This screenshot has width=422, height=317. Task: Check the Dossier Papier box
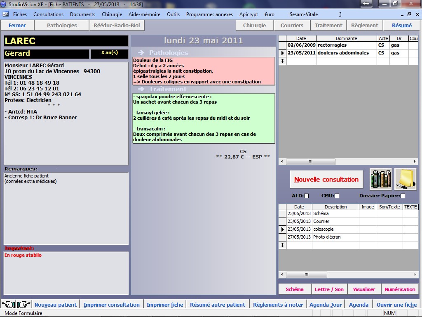[403, 196]
